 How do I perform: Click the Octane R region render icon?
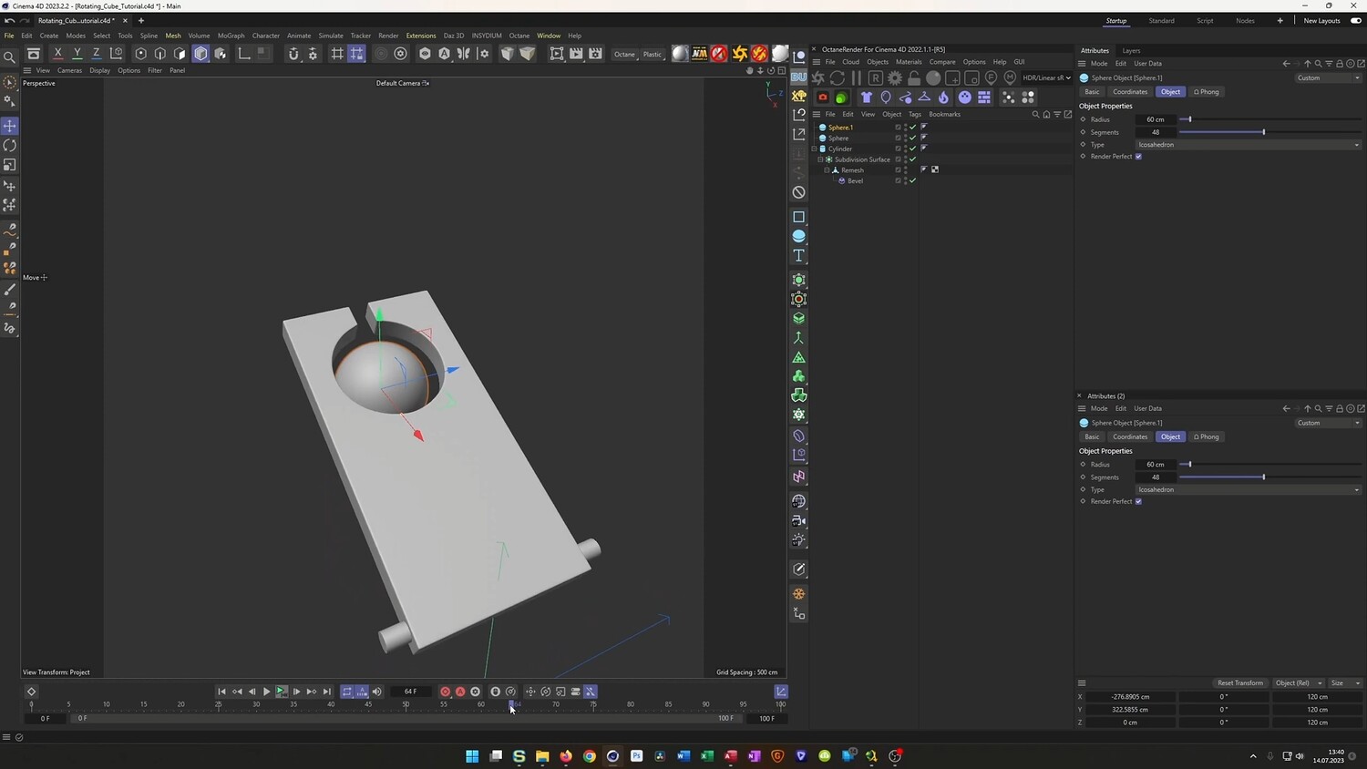pos(876,78)
